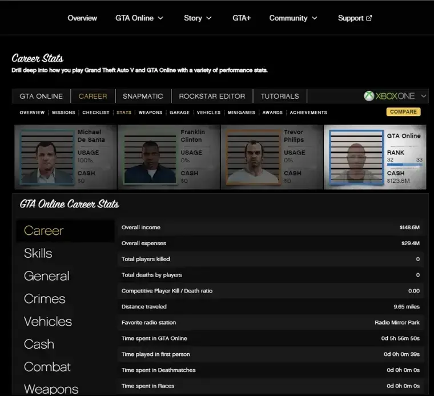Go to the GTA+ page link

click(241, 18)
